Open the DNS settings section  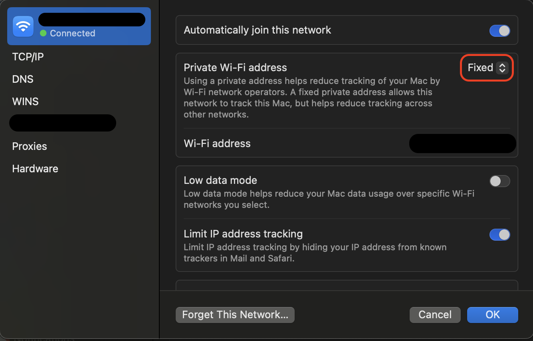pyautogui.click(x=23, y=79)
